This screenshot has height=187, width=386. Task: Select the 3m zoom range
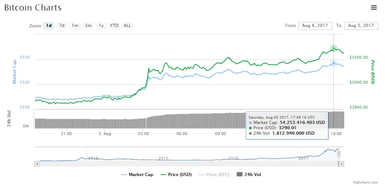tap(88, 25)
